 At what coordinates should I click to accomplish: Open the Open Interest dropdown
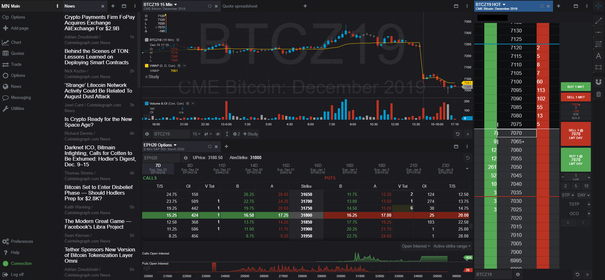[x=416, y=246]
